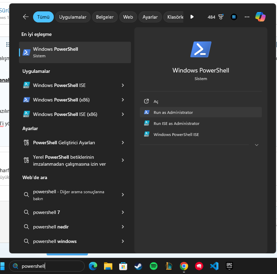Show more filter tabs with play arrow
277x274 pixels.
[192, 17]
